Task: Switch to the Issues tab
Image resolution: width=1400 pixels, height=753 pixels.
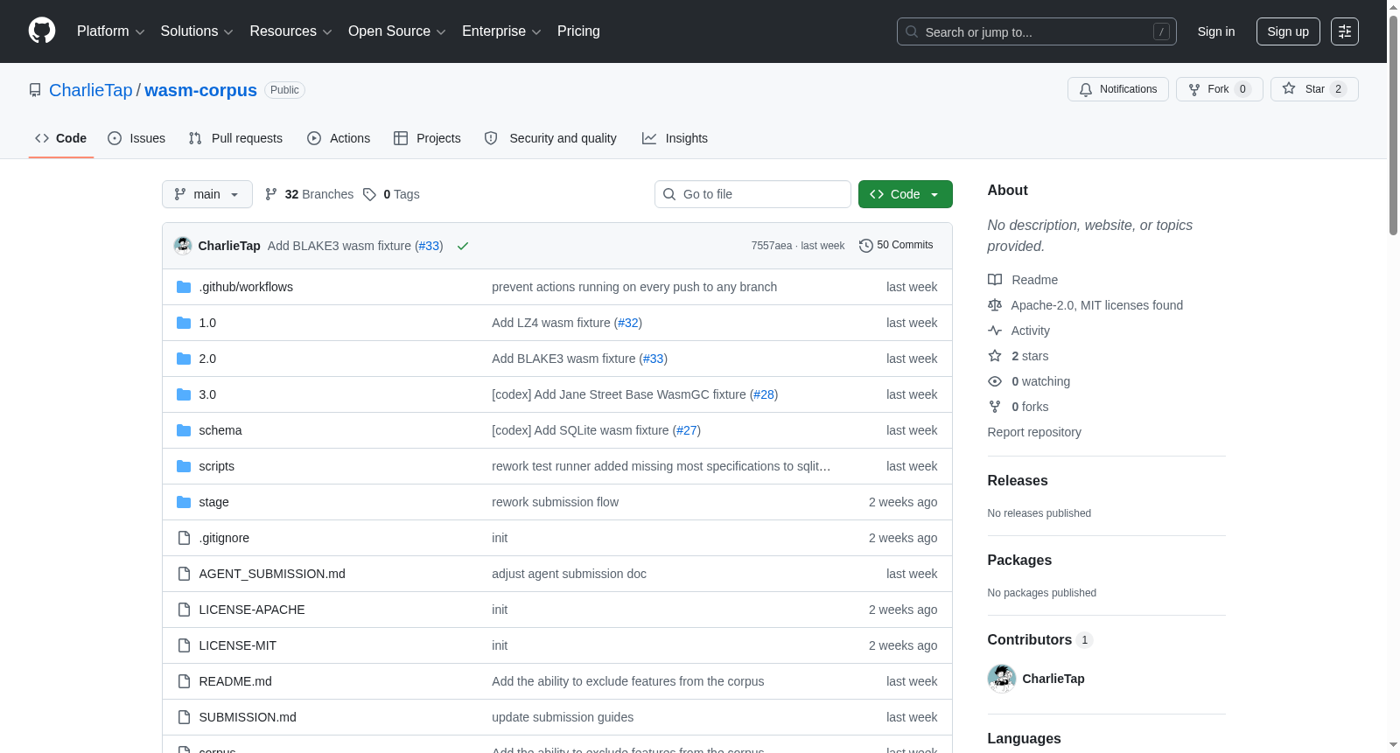Action: [x=136, y=138]
